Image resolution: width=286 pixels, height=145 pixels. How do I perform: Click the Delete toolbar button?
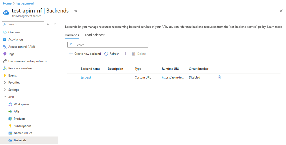point(139,54)
